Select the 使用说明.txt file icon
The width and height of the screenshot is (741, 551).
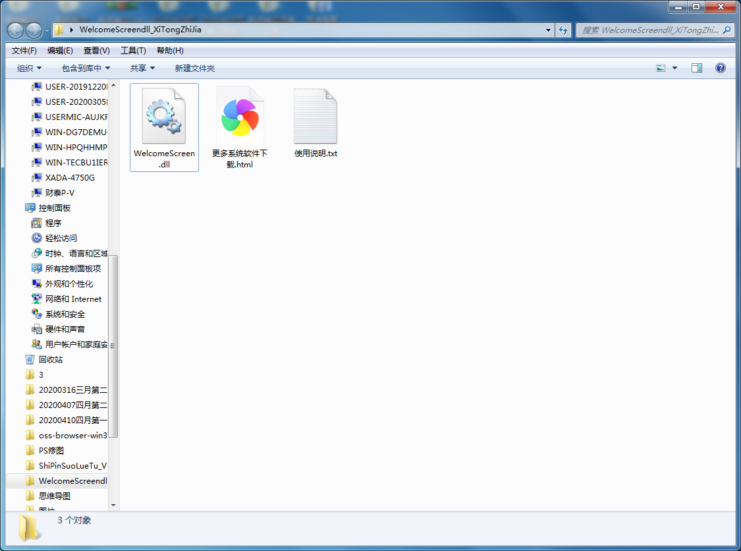(x=316, y=116)
